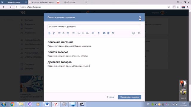Toggle bold formatting in page editor
The image size is (191, 107).
point(49,33)
